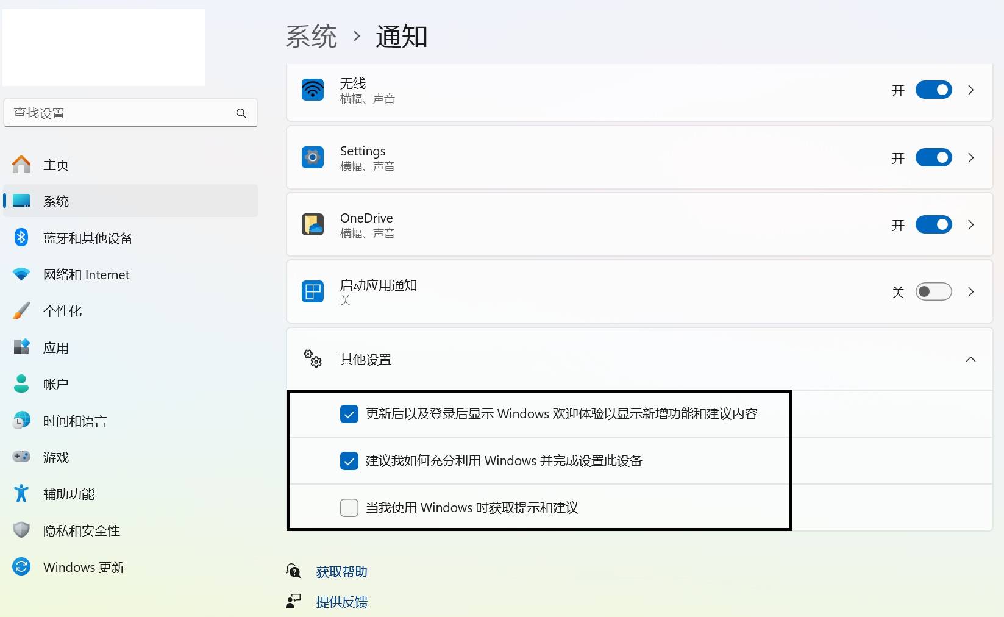The height and width of the screenshot is (617, 1004).
Task: Click the 提供反馈 link
Action: pos(341,602)
